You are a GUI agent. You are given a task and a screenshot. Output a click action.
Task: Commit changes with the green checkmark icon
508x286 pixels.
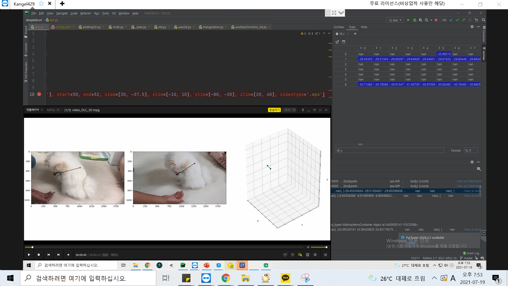tap(457, 20)
